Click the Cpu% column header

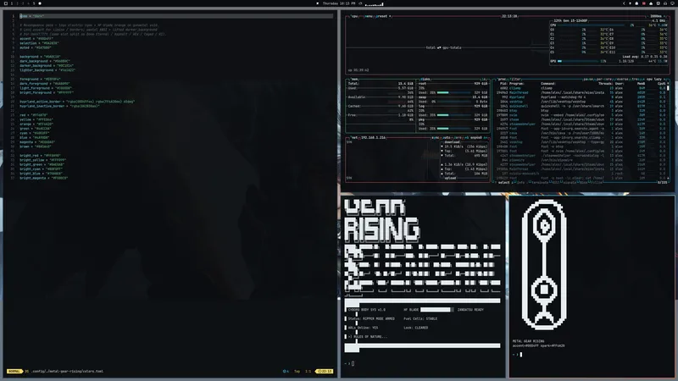tap(662, 84)
